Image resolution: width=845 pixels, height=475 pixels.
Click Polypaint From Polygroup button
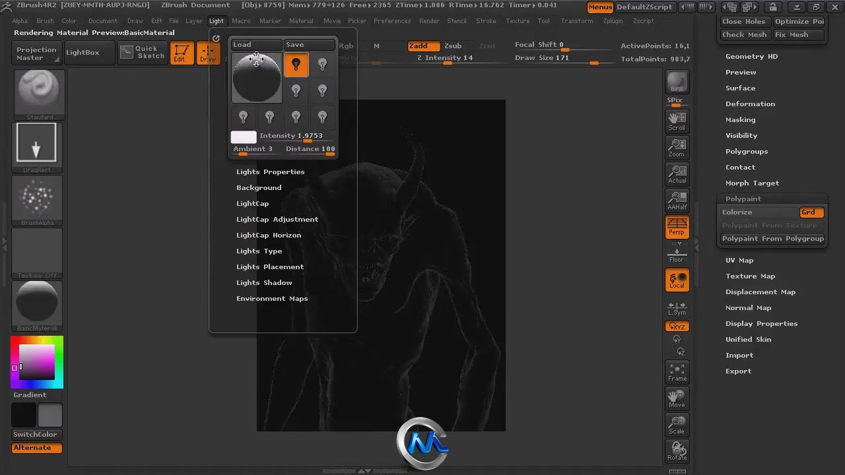[773, 239]
